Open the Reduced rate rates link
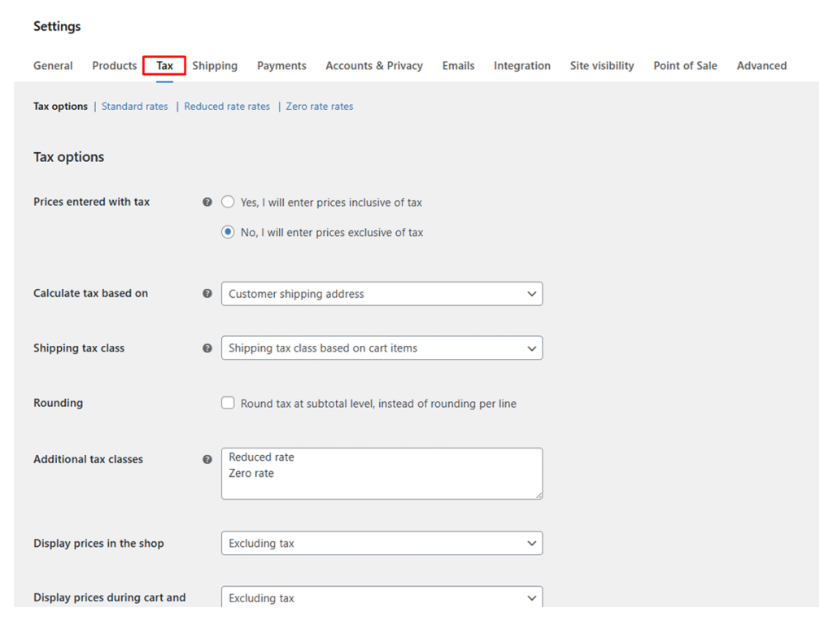The image size is (833, 621). 227,107
